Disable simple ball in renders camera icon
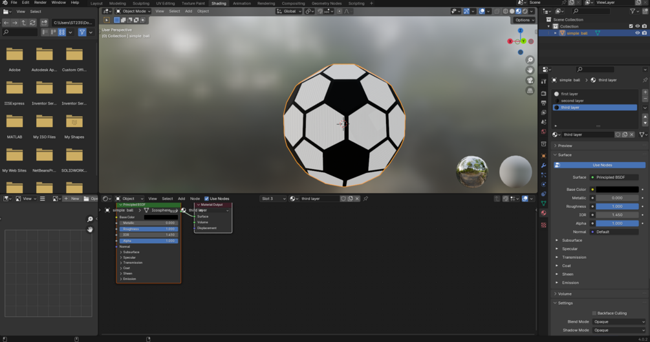The height and width of the screenshot is (342, 650). click(644, 33)
